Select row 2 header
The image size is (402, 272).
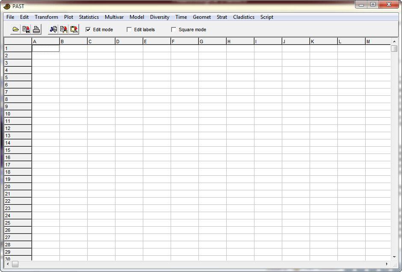pyautogui.click(x=18, y=56)
